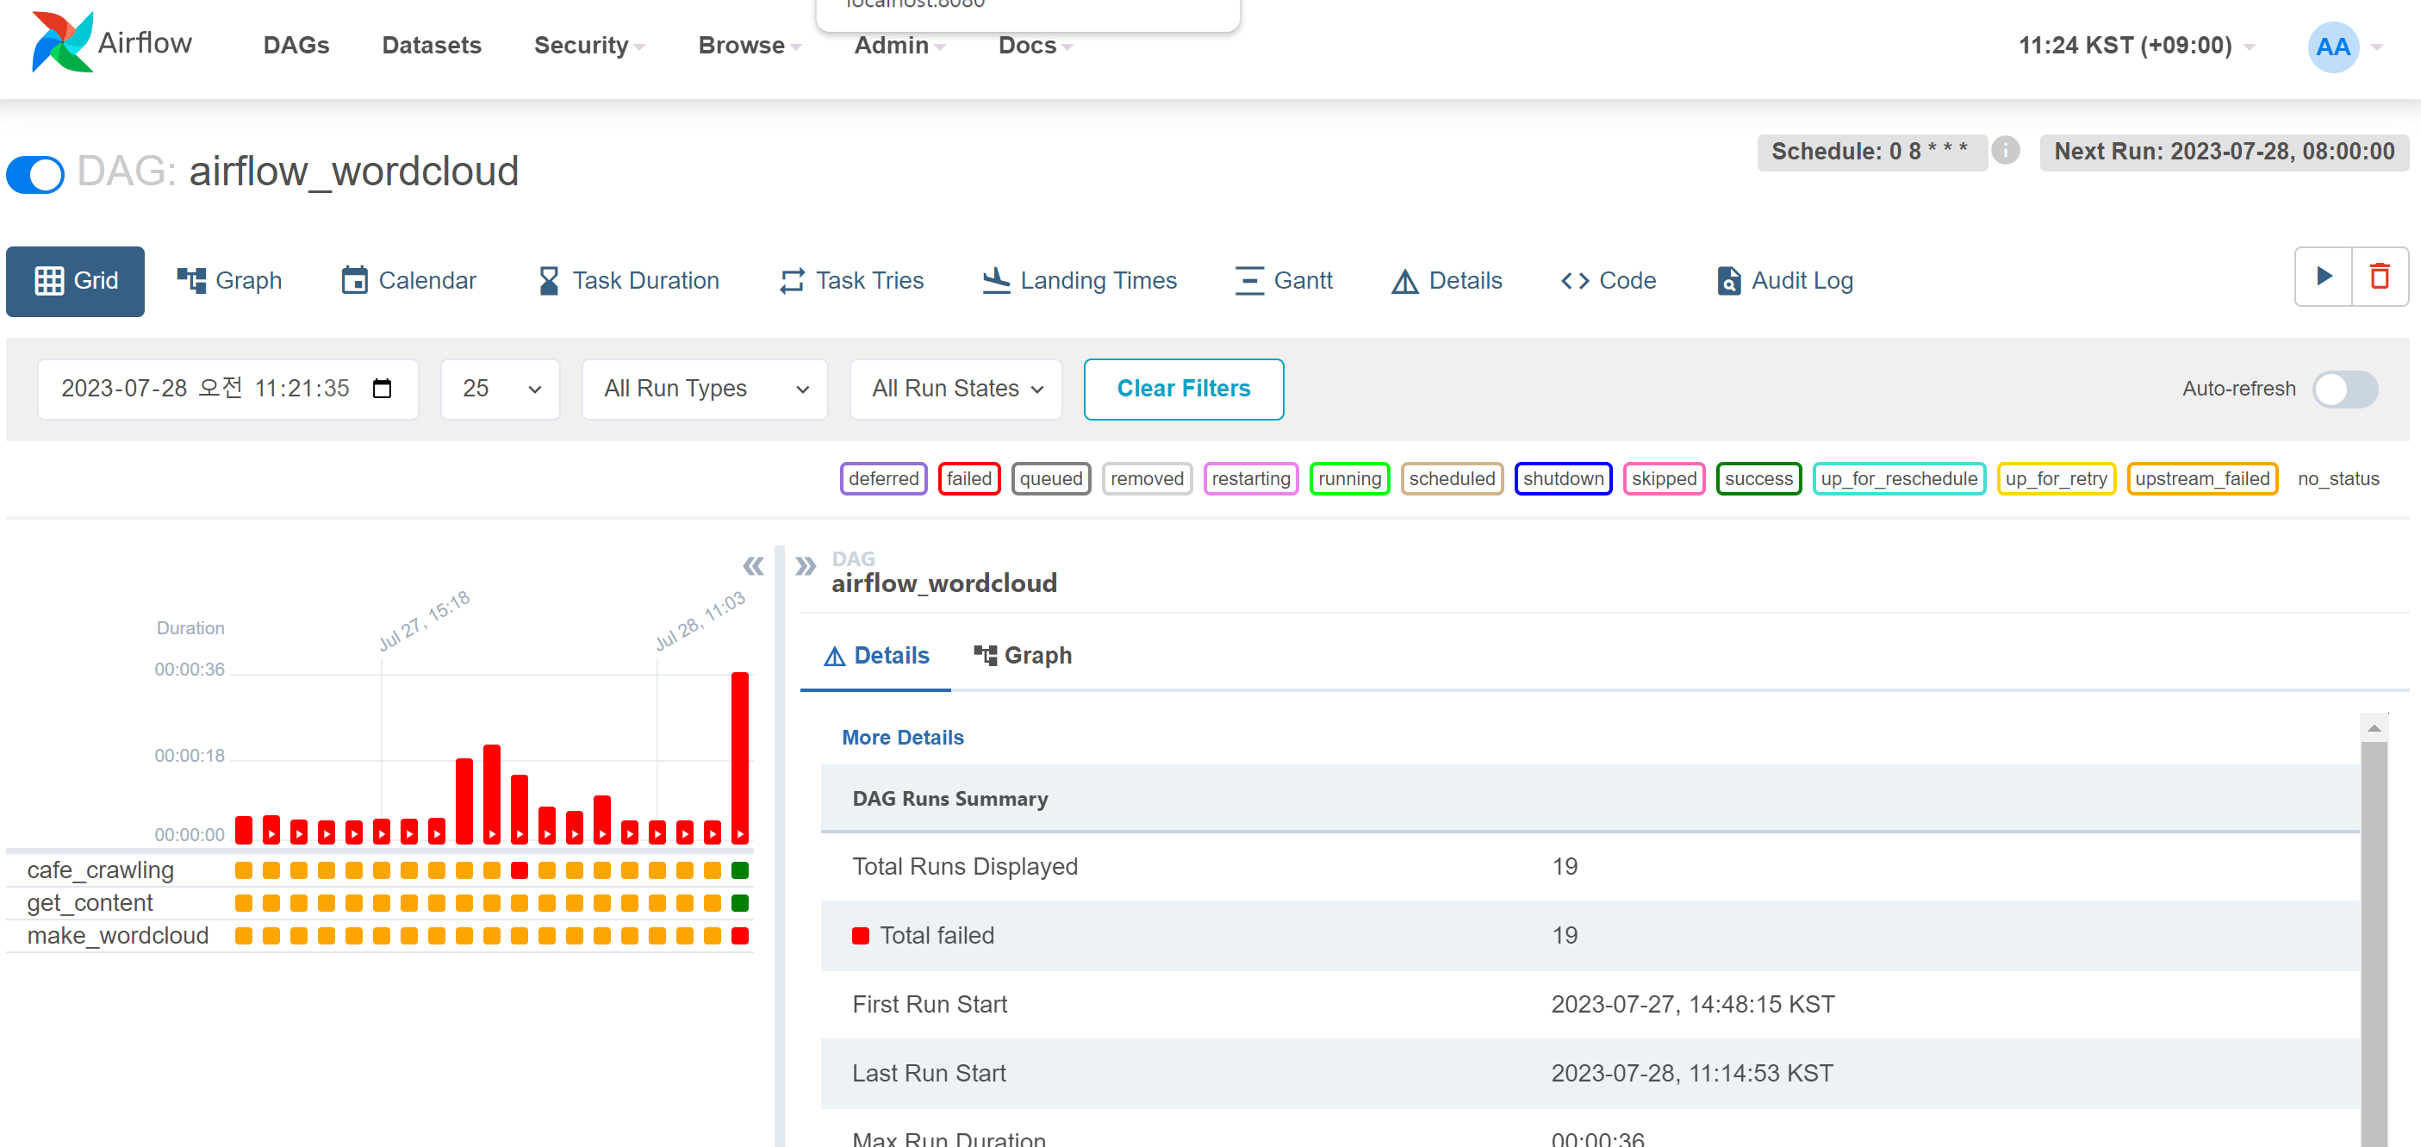
Task: Click the Clear Filters button
Action: [x=1182, y=389]
